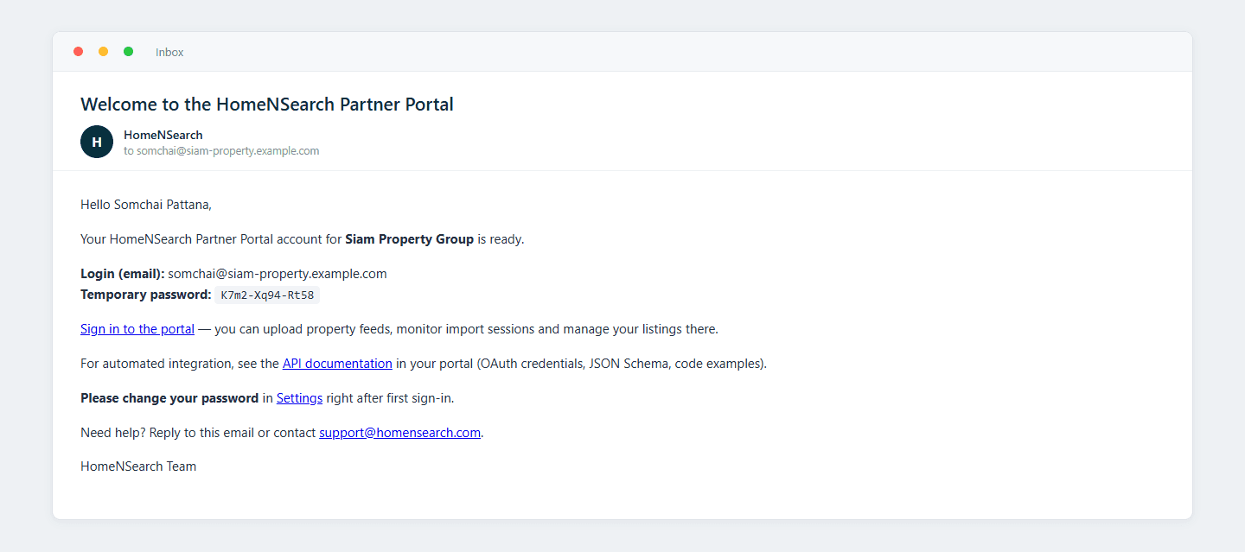Image resolution: width=1245 pixels, height=552 pixels.
Task: Open the 'Sign in to the portal' link
Action: click(137, 329)
